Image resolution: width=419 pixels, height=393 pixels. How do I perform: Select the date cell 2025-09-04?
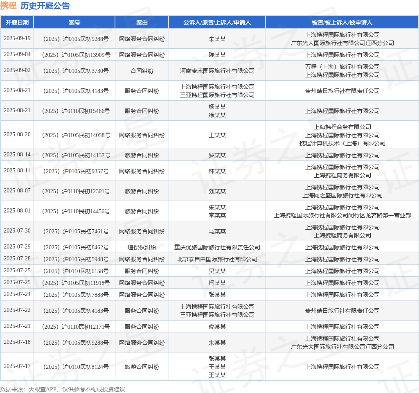tap(17, 54)
